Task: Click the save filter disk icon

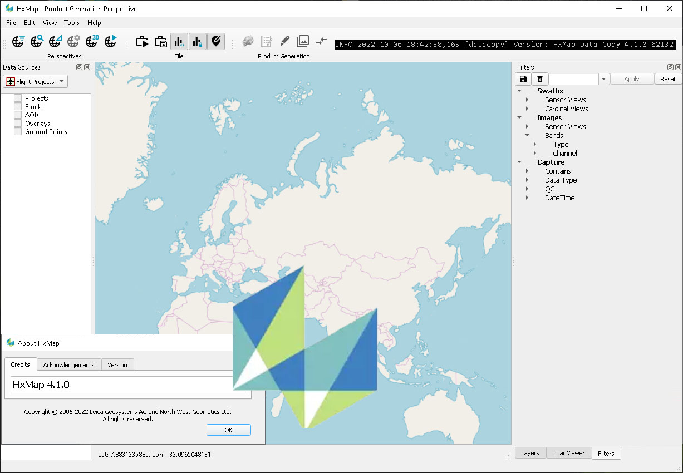Action: pos(523,79)
